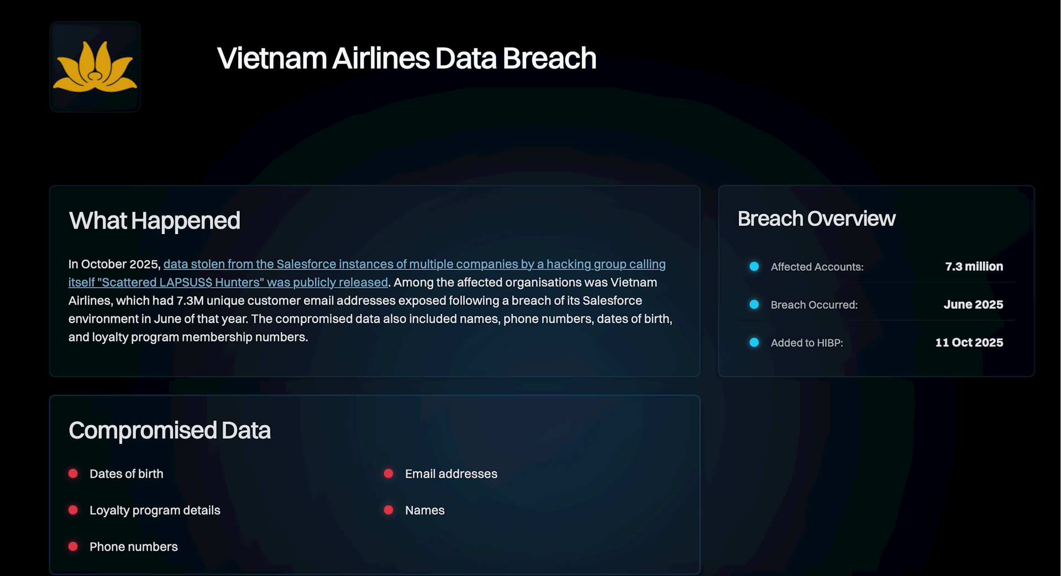This screenshot has height=576, width=1061.
Task: Click the blue bullet next to Breach Occurred
Action: pos(754,304)
